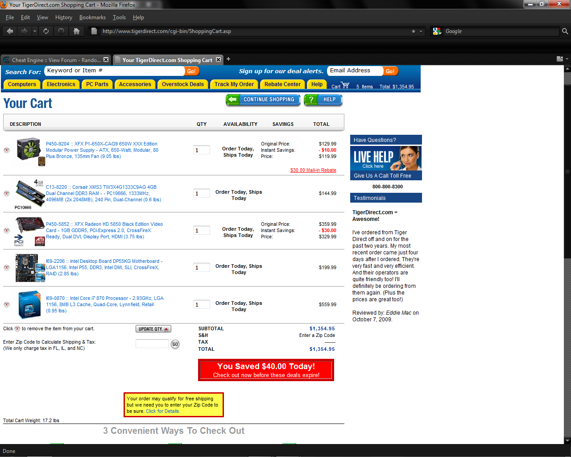
Task: Close the TigerDirect Shopping Cart tab
Action: (x=218, y=60)
